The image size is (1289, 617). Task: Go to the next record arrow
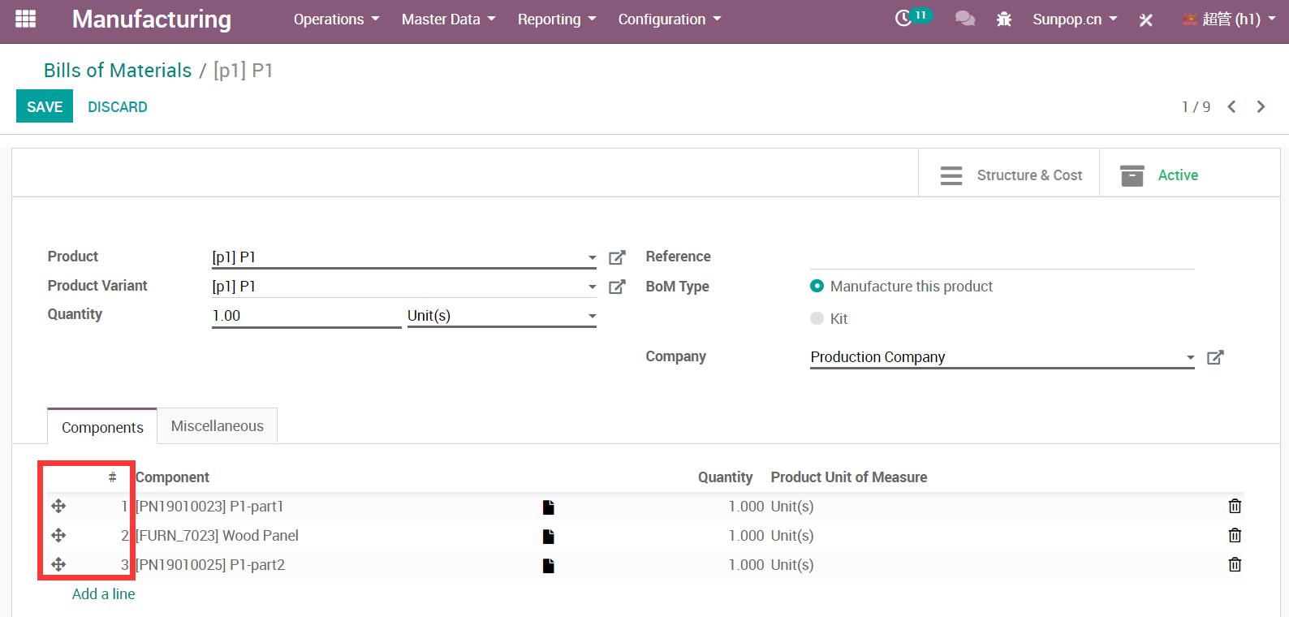[x=1261, y=106]
